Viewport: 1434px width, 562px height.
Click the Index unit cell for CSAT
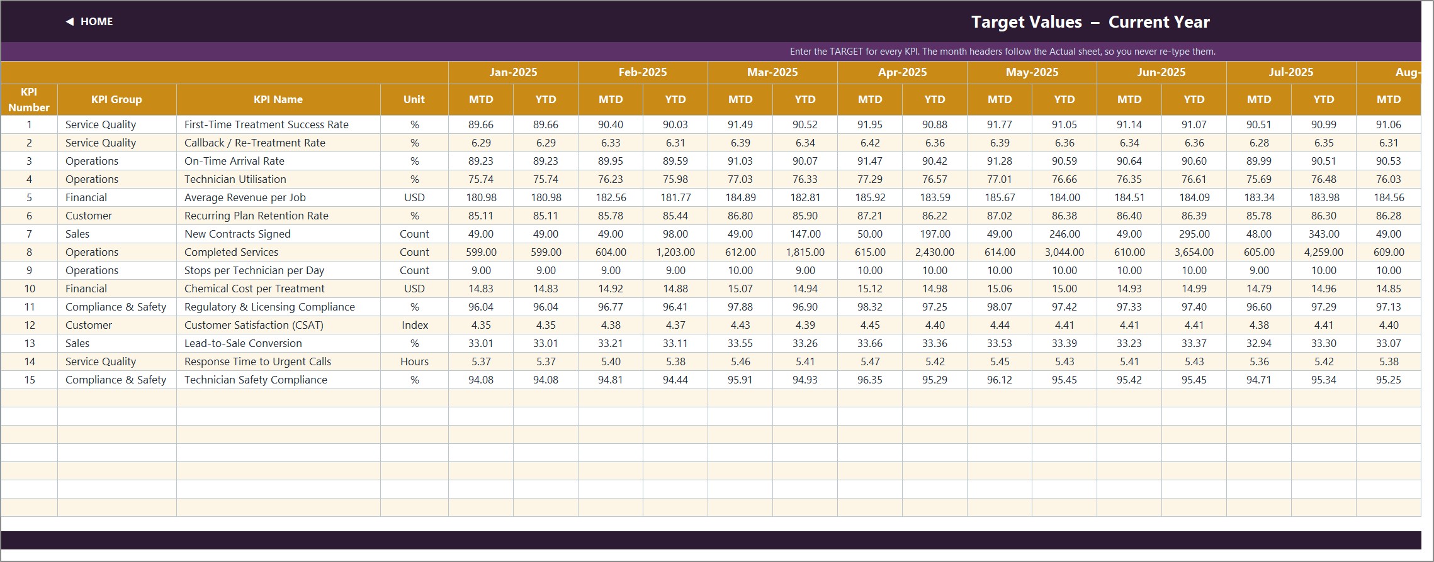414,325
